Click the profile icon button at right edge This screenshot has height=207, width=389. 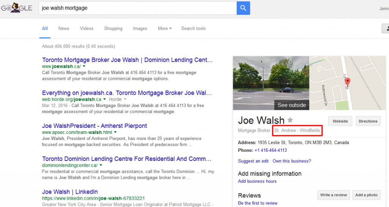point(386,29)
